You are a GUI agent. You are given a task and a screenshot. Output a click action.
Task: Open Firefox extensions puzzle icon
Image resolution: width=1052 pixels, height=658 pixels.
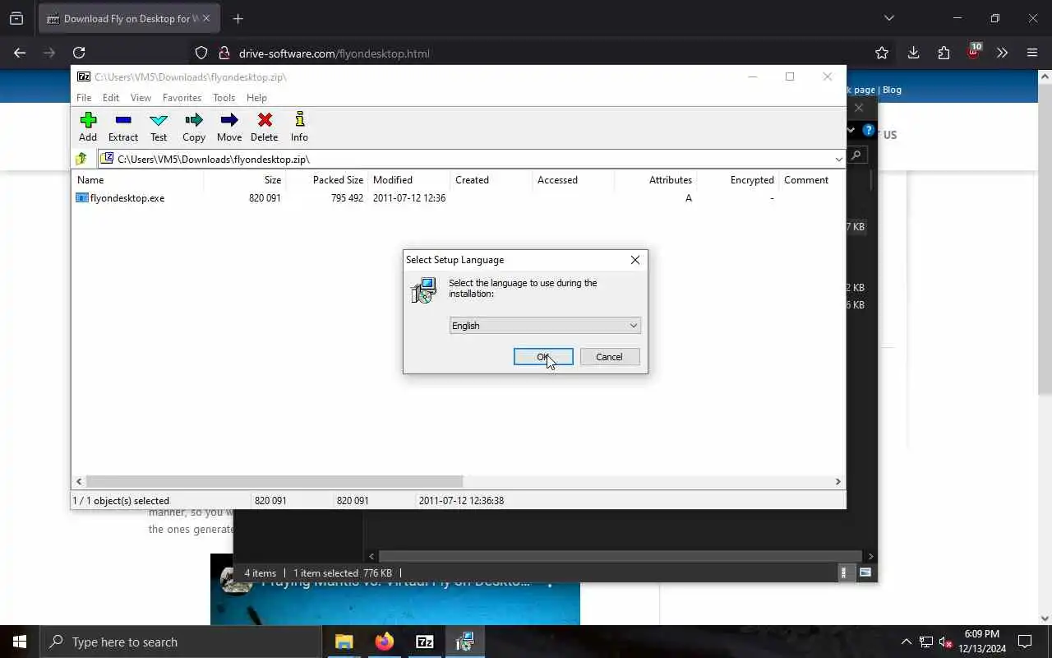tap(944, 53)
